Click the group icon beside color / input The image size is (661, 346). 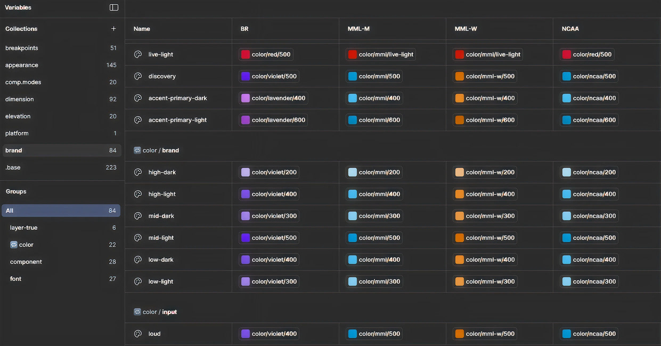(x=137, y=312)
